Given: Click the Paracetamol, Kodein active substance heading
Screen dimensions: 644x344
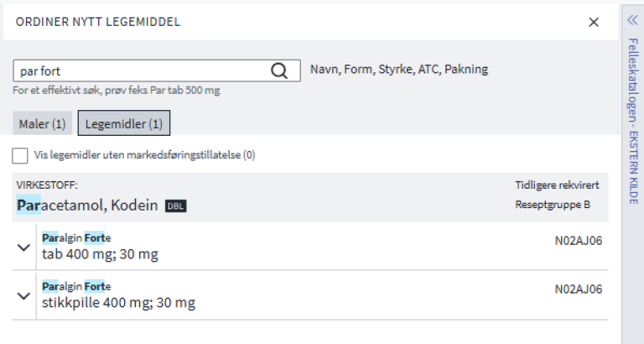Looking at the screenshot, I should (87, 205).
